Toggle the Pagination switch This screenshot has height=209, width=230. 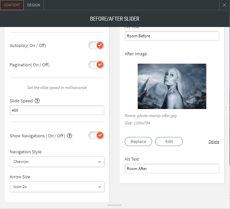(x=96, y=65)
